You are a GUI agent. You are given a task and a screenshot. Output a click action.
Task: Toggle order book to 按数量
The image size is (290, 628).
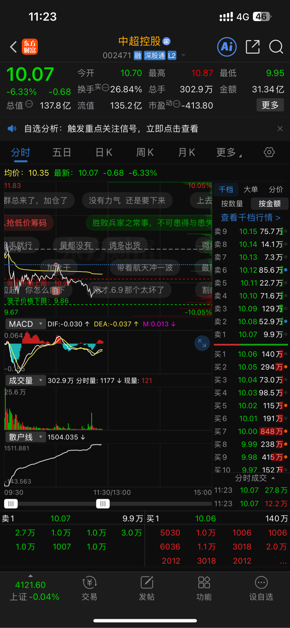[232, 204]
